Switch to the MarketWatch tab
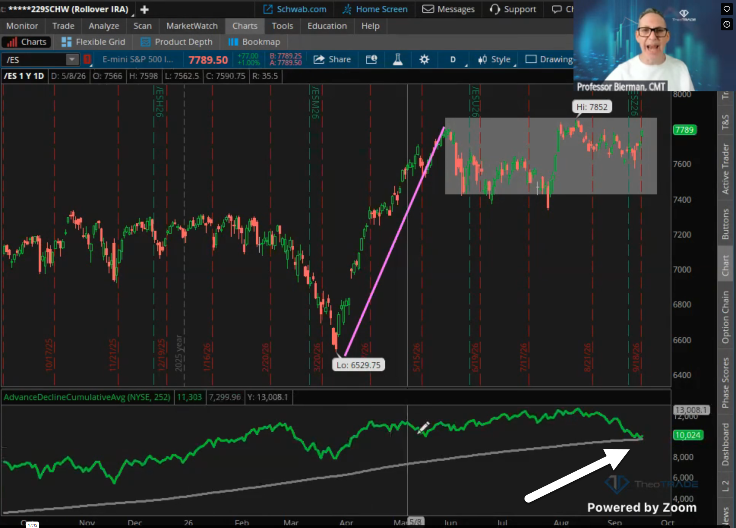Image resolution: width=736 pixels, height=528 pixels. (192, 26)
